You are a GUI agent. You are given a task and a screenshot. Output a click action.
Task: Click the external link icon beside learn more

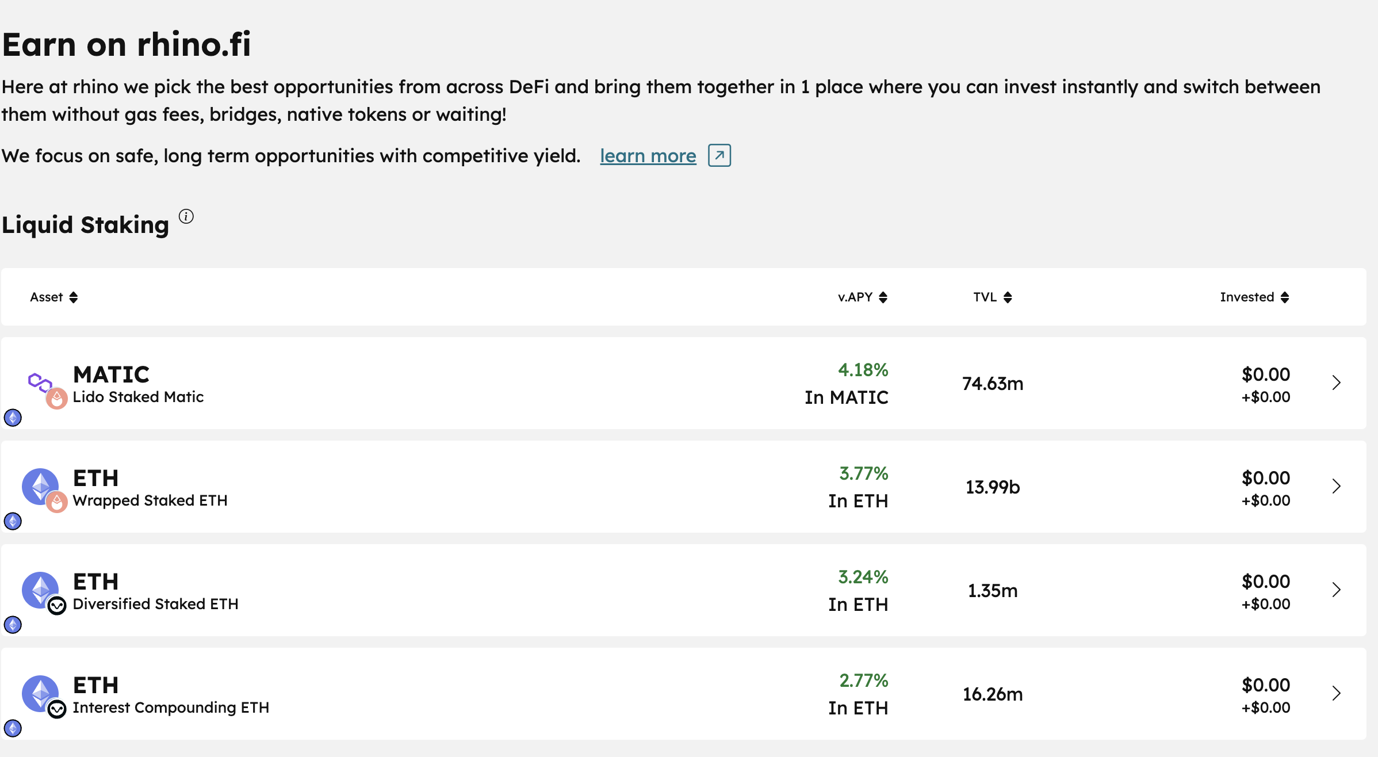coord(719,155)
